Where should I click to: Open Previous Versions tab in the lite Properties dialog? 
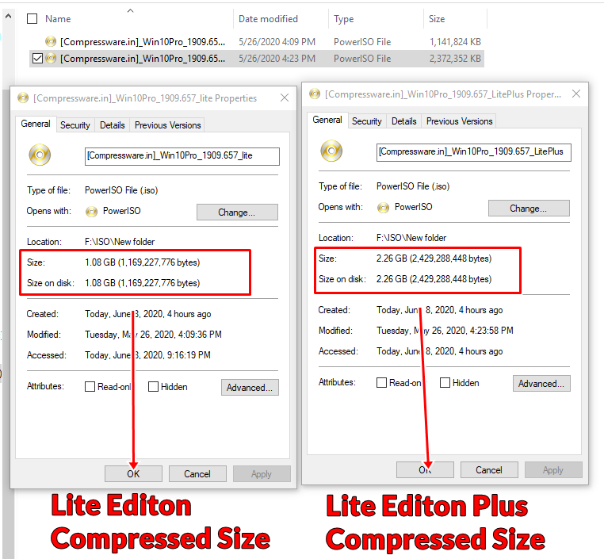click(167, 125)
